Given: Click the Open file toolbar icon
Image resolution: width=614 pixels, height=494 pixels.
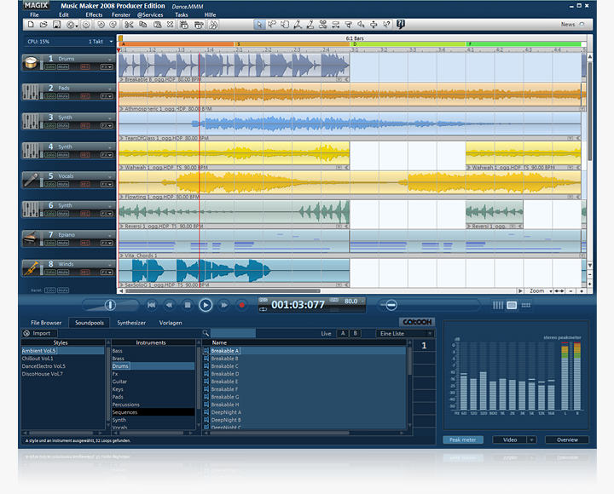Looking at the screenshot, I should click(x=43, y=25).
